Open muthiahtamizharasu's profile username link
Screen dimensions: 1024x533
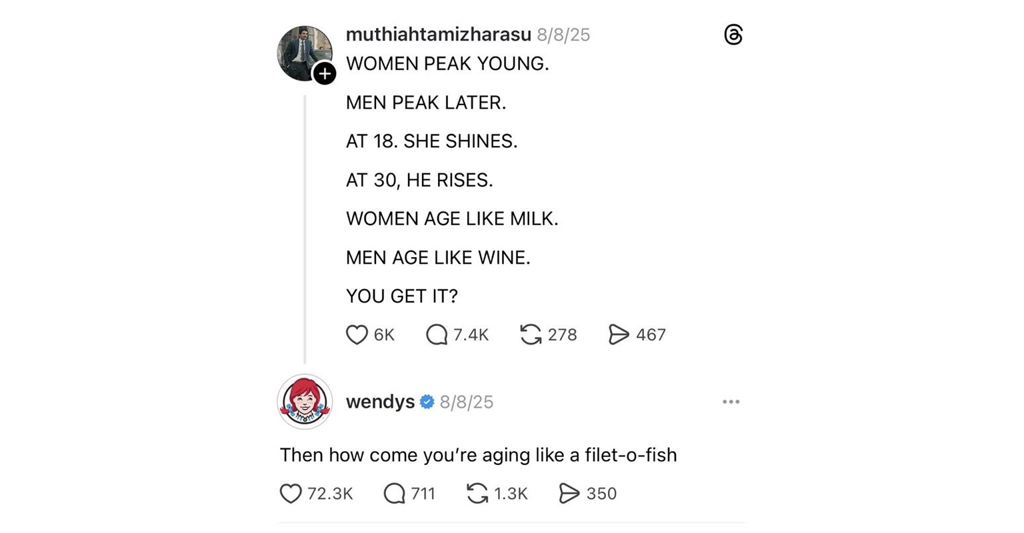pos(438,35)
